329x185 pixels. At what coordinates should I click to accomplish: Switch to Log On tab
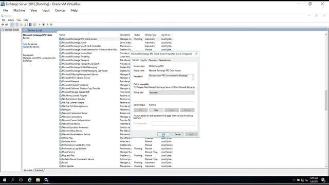[x=143, y=60]
